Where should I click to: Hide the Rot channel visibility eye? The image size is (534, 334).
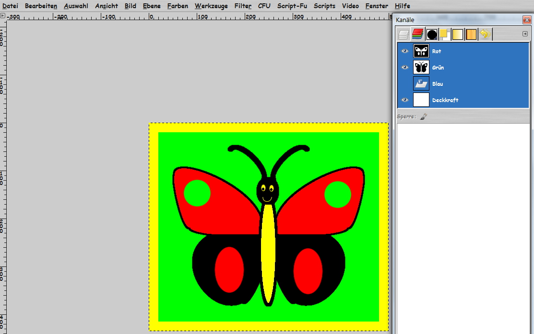click(x=405, y=51)
